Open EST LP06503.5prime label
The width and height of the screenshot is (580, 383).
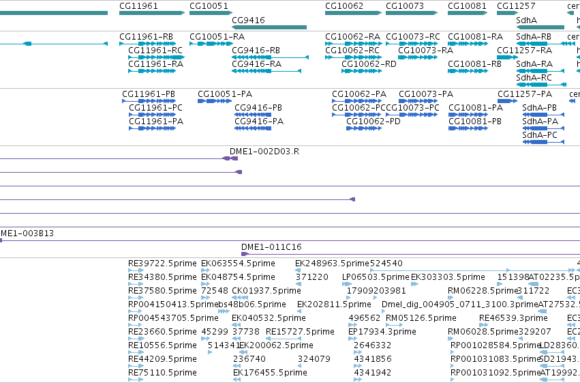(376, 277)
